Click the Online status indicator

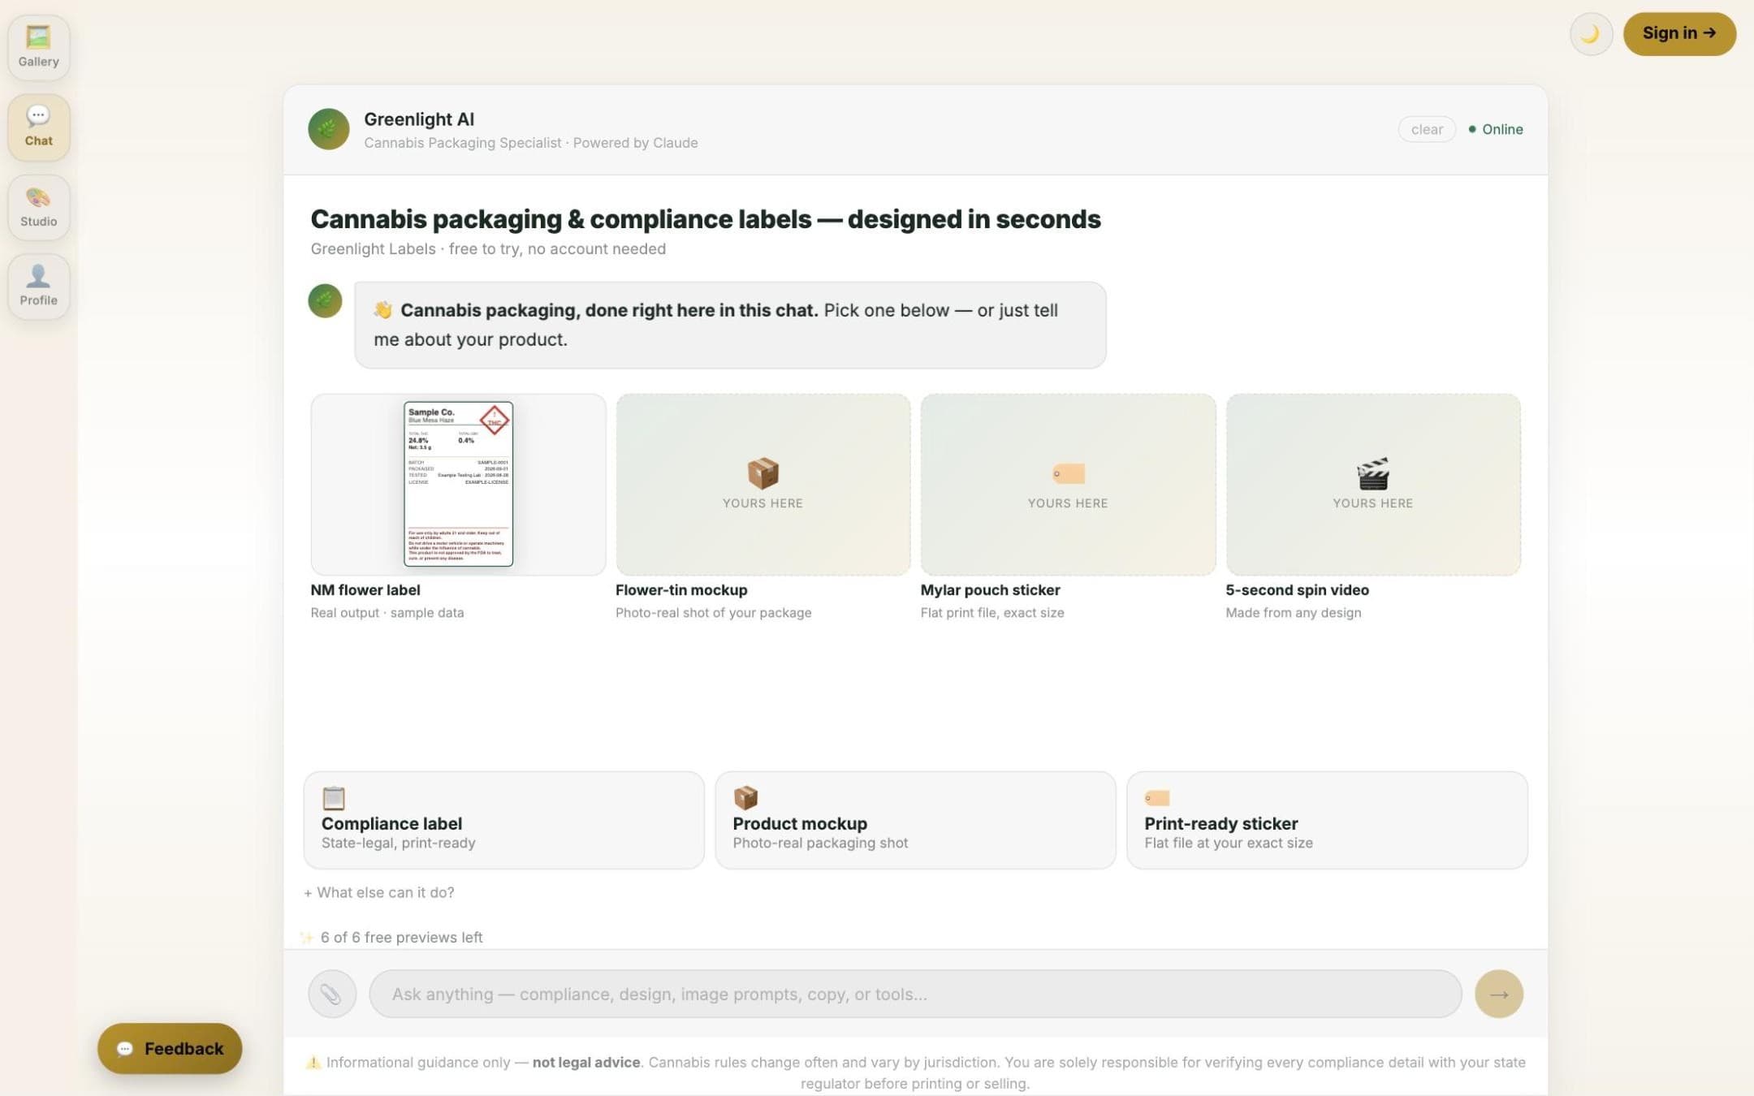(x=1496, y=129)
